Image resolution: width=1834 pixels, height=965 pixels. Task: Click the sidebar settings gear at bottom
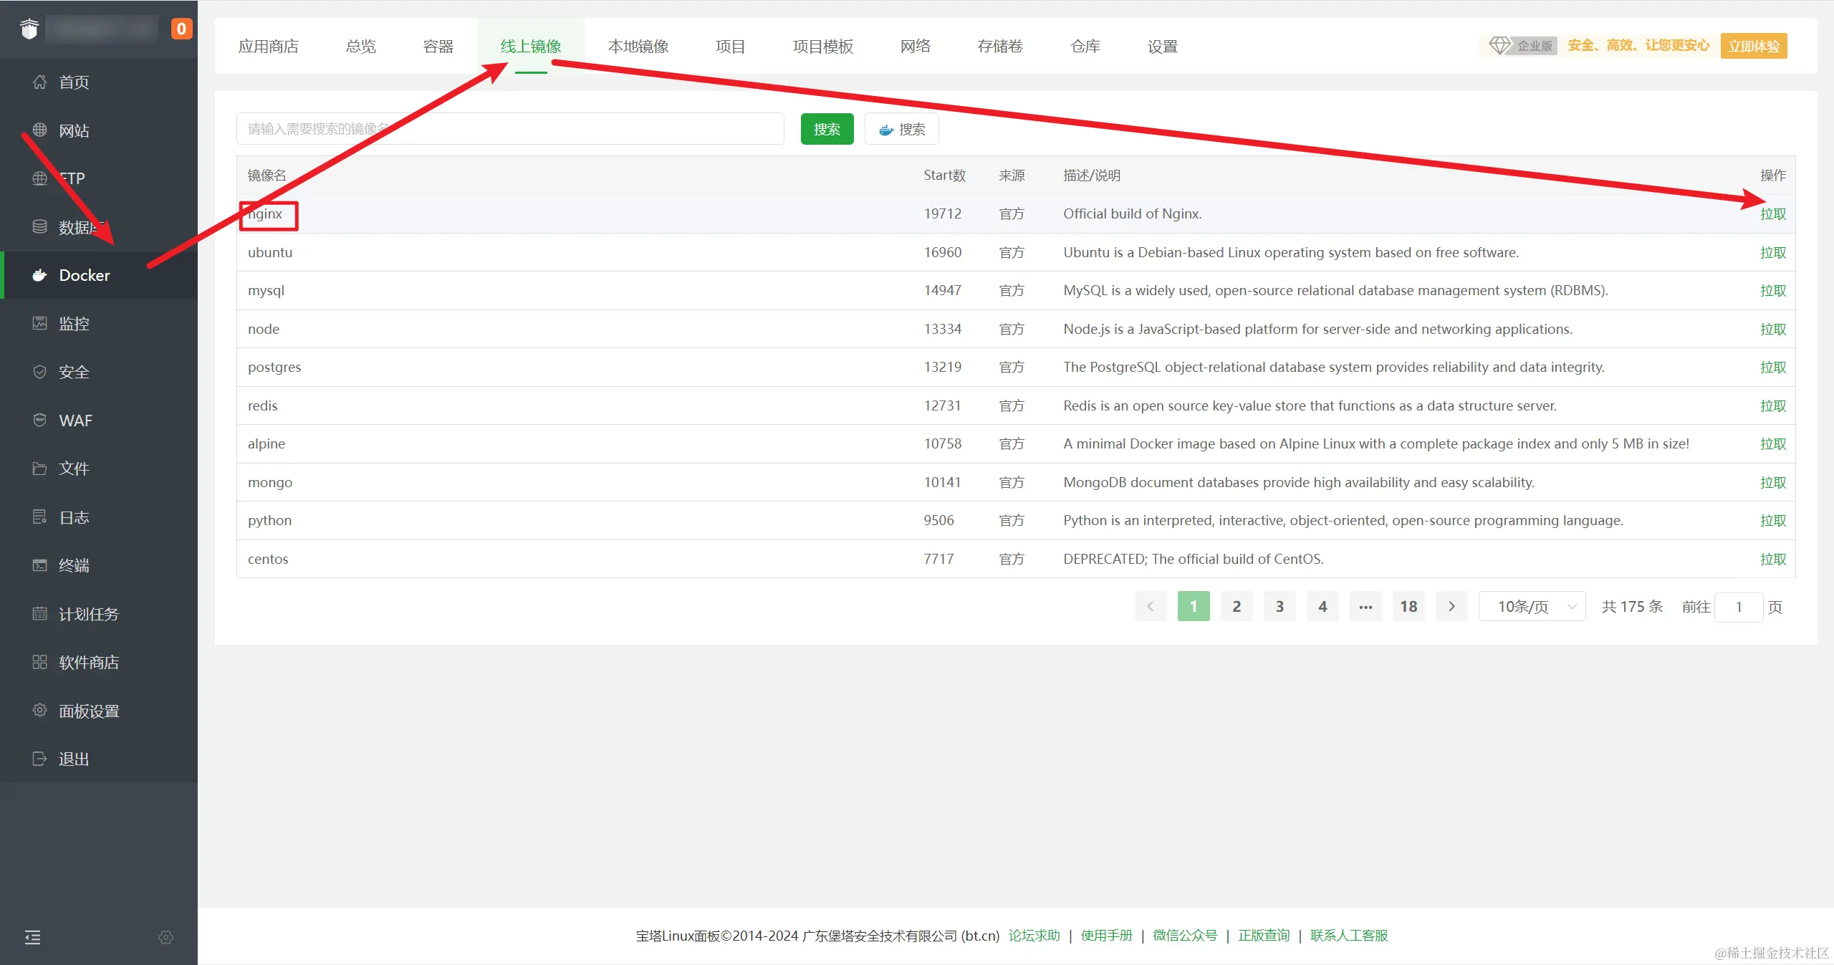pos(165,937)
